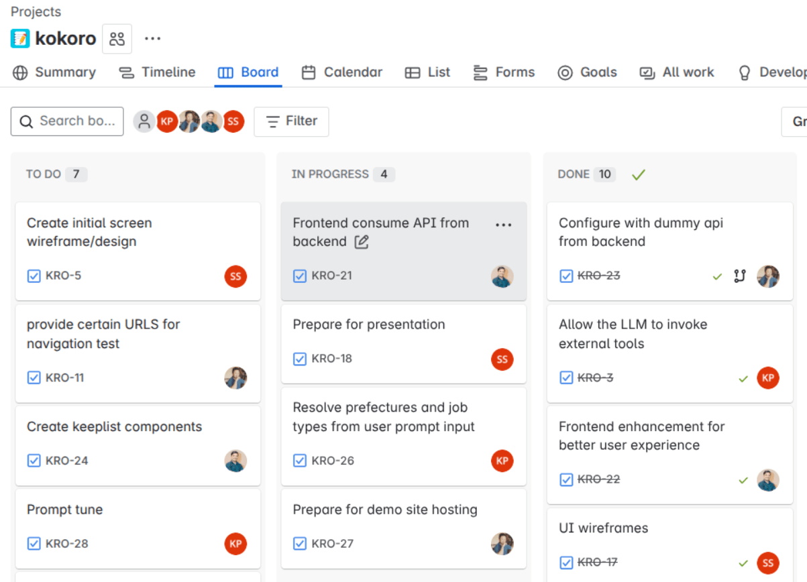
Task: Click the Projects breadcrumb link
Action: tap(36, 11)
